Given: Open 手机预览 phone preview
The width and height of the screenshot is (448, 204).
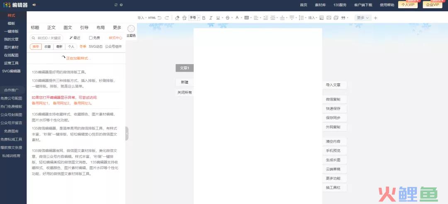Looking at the screenshot, I should (334, 151).
